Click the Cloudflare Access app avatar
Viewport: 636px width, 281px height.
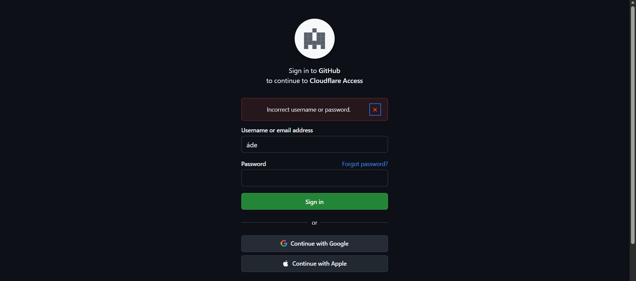[x=314, y=39]
